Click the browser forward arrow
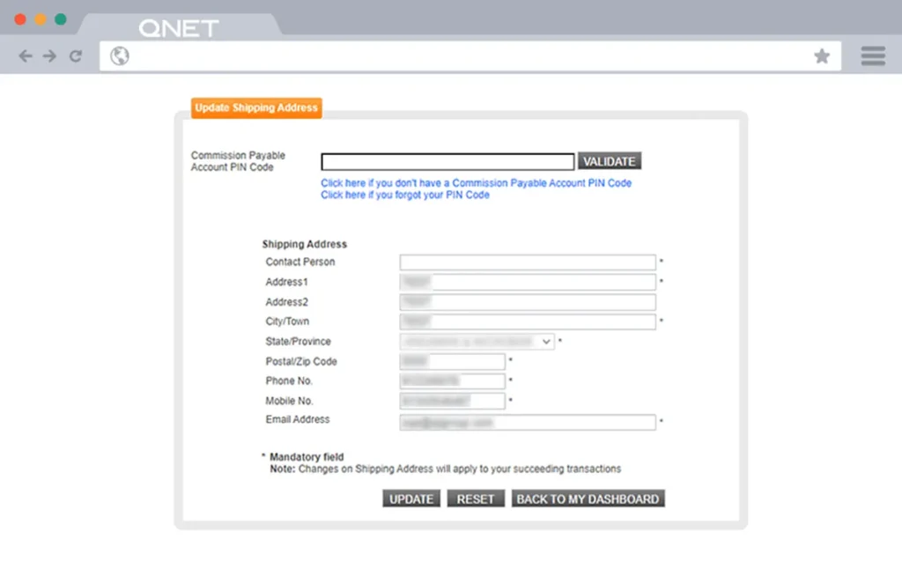The width and height of the screenshot is (902, 561). [x=50, y=55]
